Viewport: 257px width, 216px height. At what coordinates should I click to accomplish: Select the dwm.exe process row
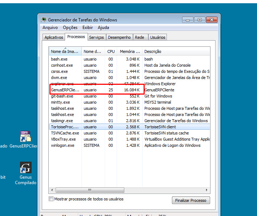tap(129, 78)
